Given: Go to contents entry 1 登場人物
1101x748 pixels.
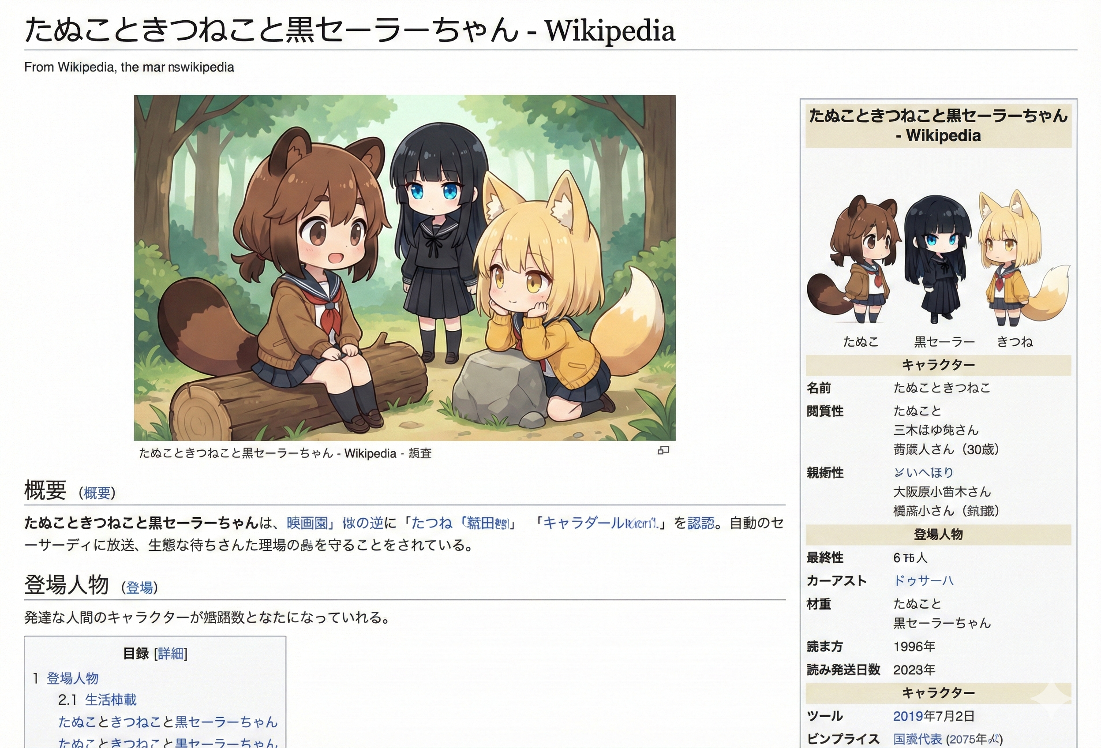Looking at the screenshot, I should [72, 678].
